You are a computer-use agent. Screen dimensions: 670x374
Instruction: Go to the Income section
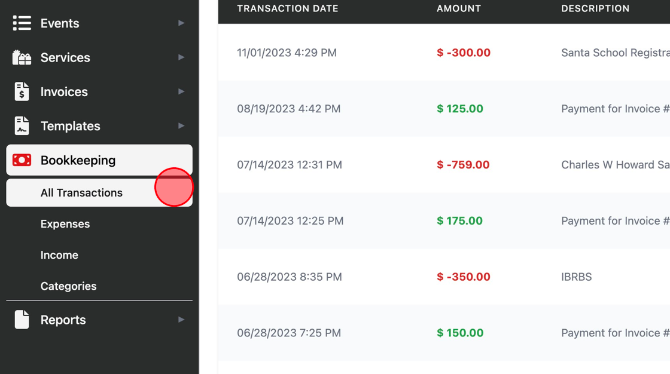pos(59,255)
